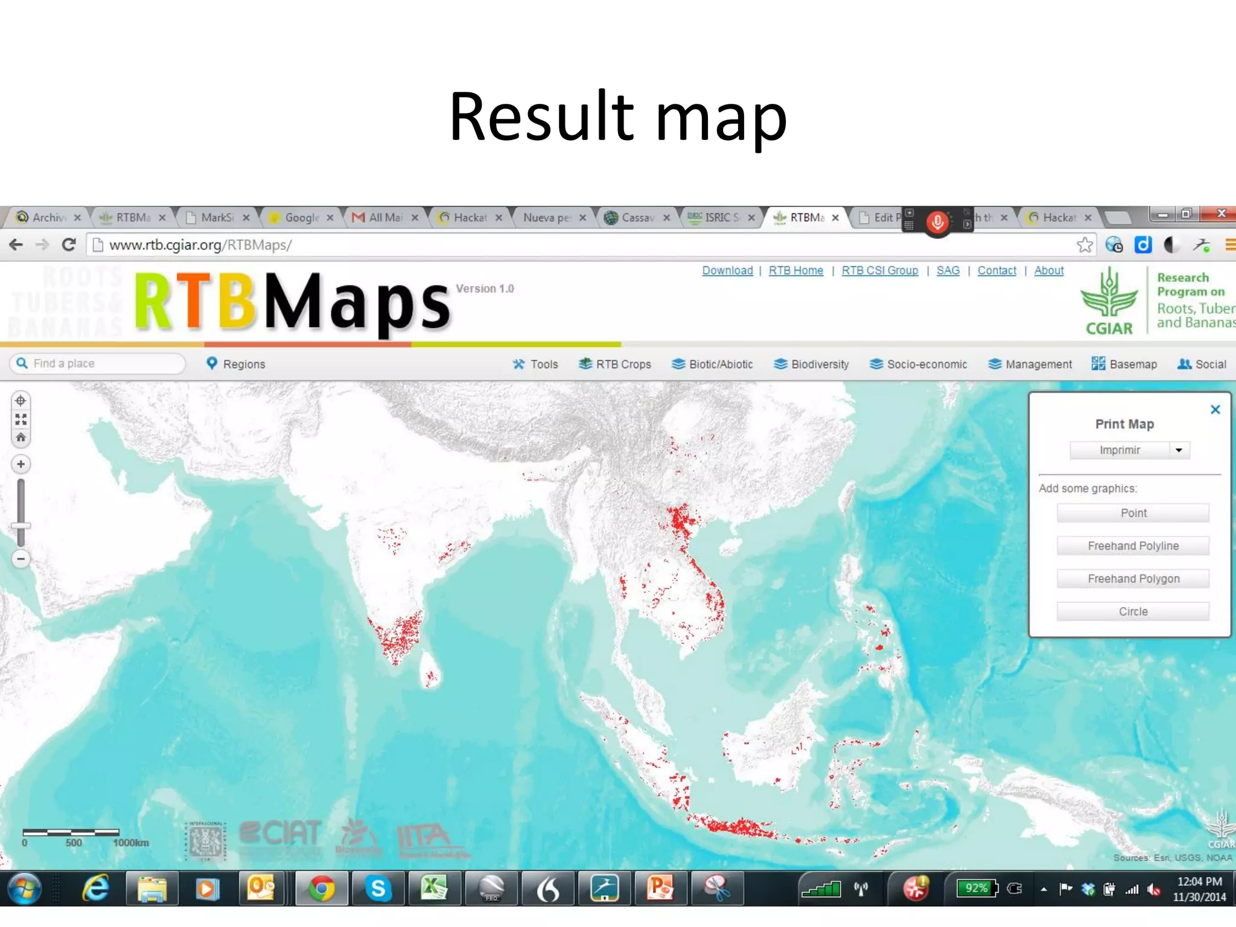1236x927 pixels.
Task: Click the zoom level slider handle
Action: [x=21, y=526]
